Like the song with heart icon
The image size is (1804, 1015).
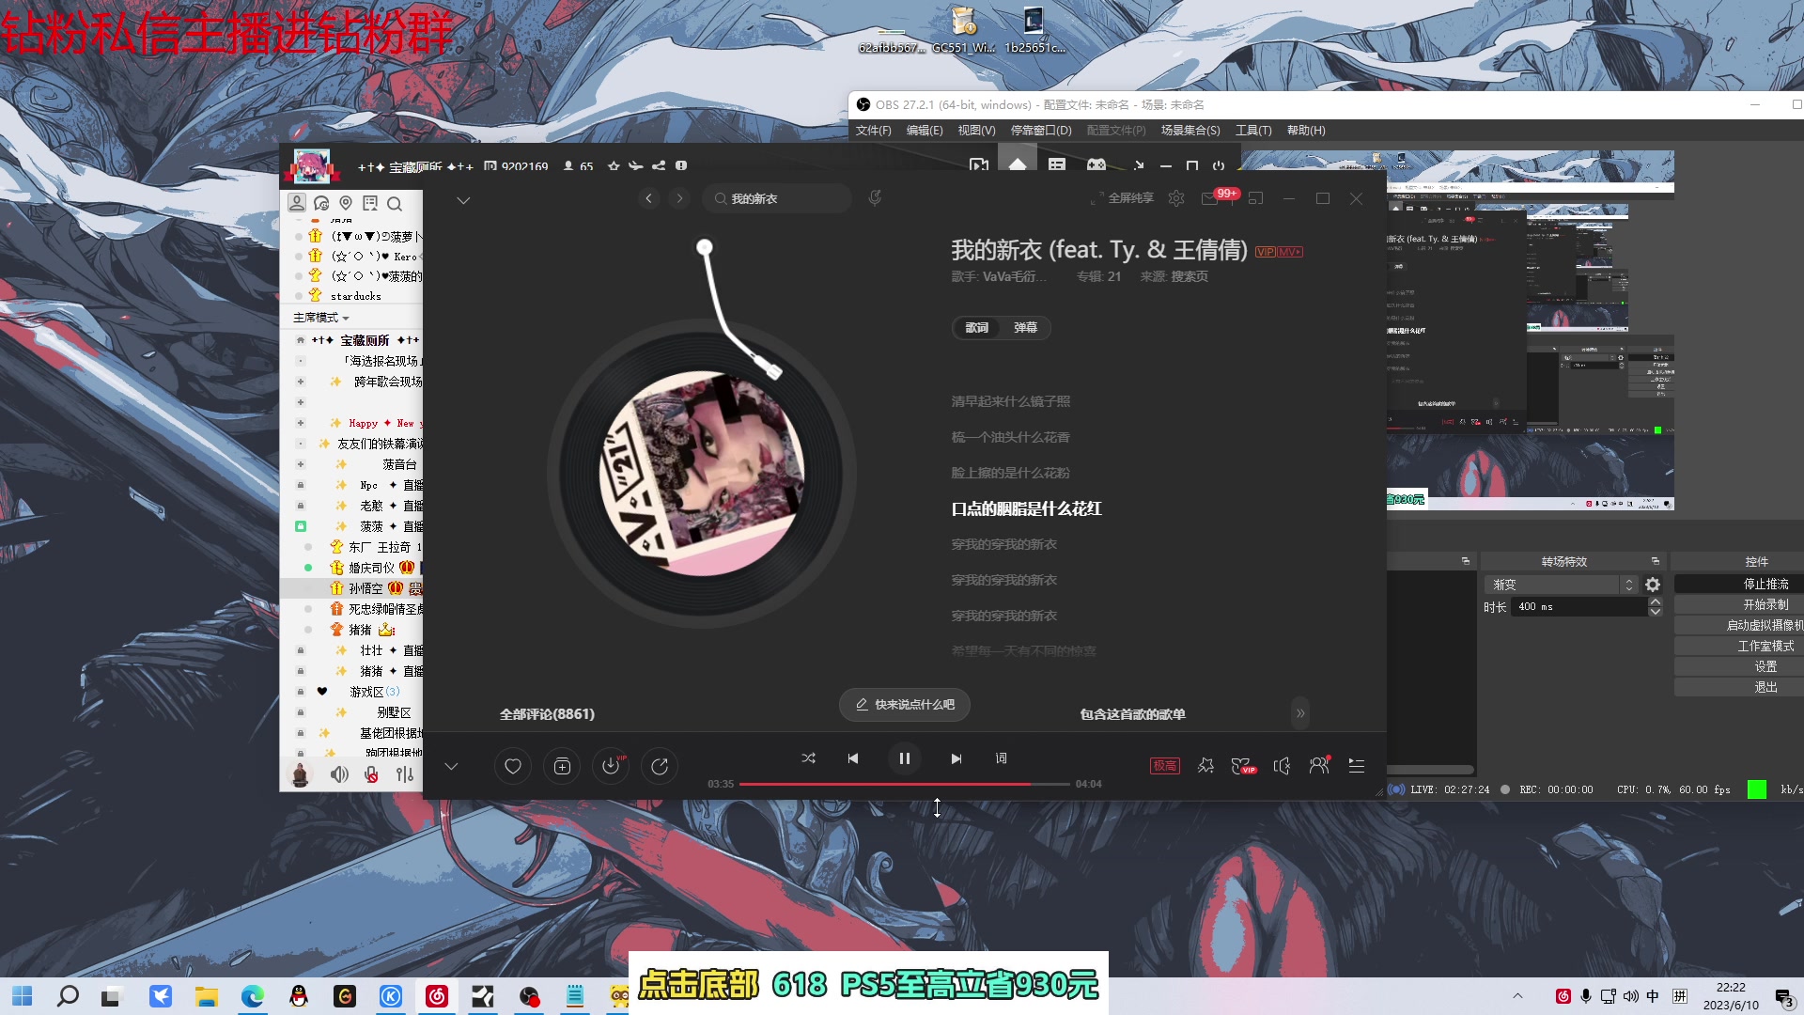click(x=513, y=766)
